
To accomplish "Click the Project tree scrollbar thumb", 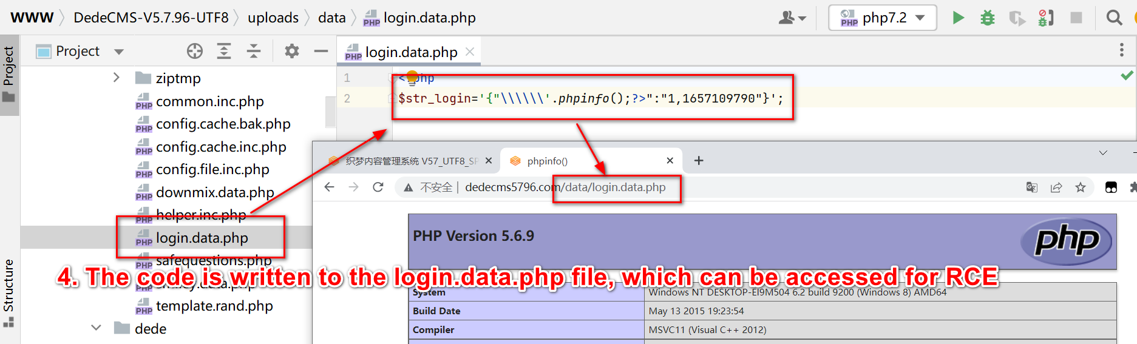I will click(x=330, y=112).
